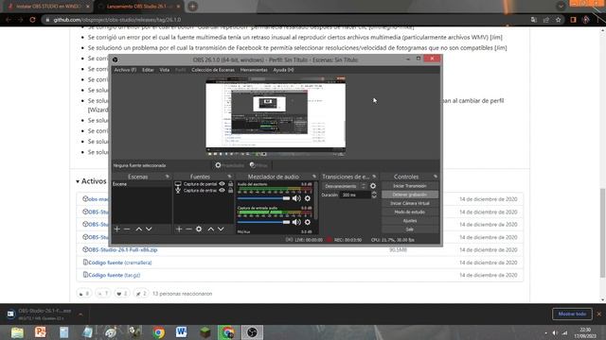Adjust the desktop audio volume slider
This screenshot has height=340, width=606.
pos(263,198)
